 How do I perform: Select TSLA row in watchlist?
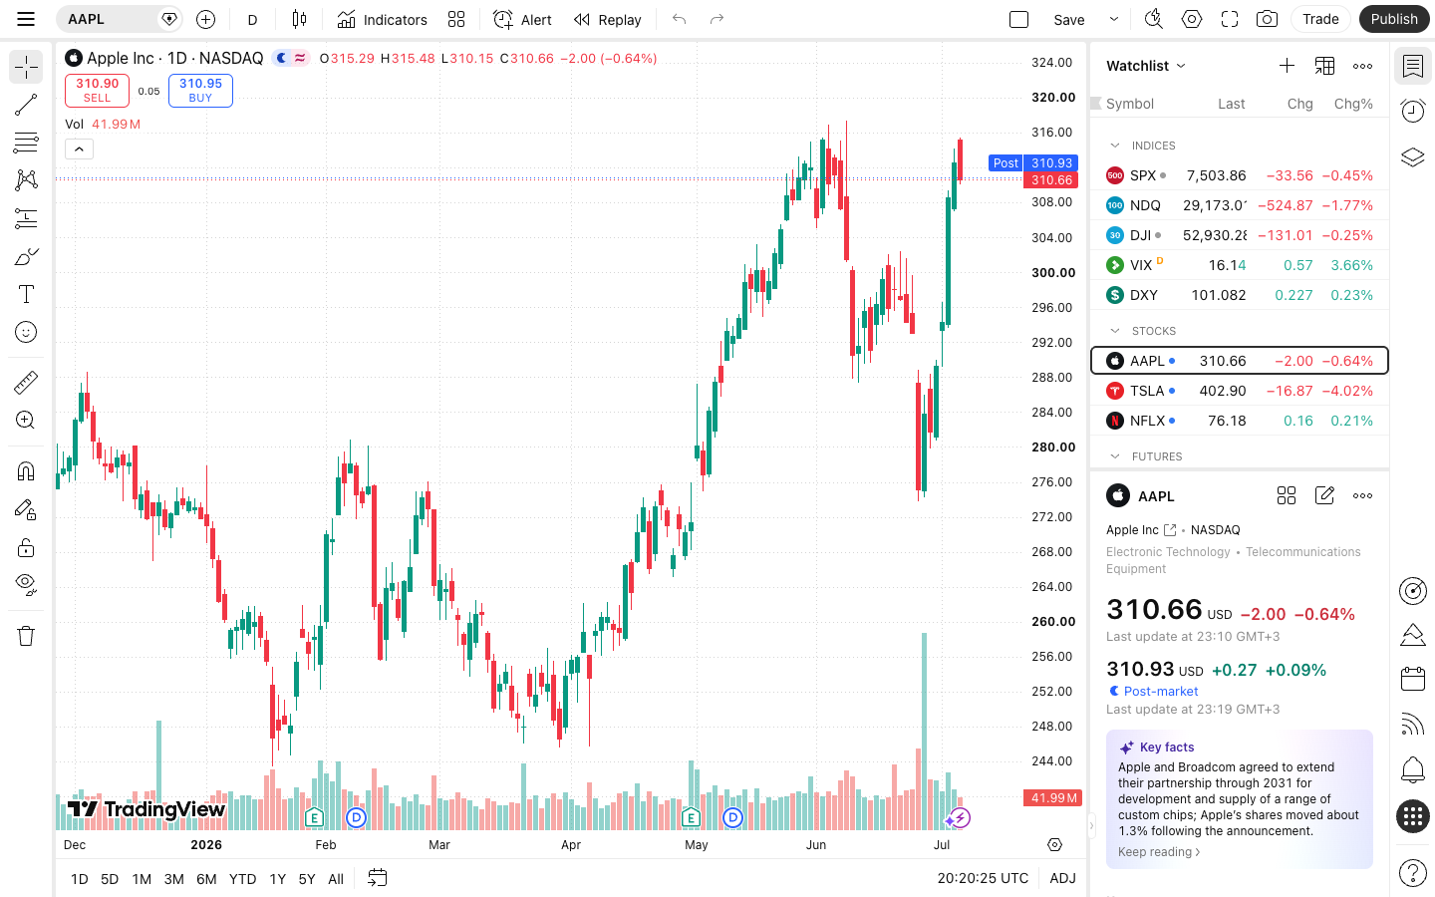[1240, 391]
